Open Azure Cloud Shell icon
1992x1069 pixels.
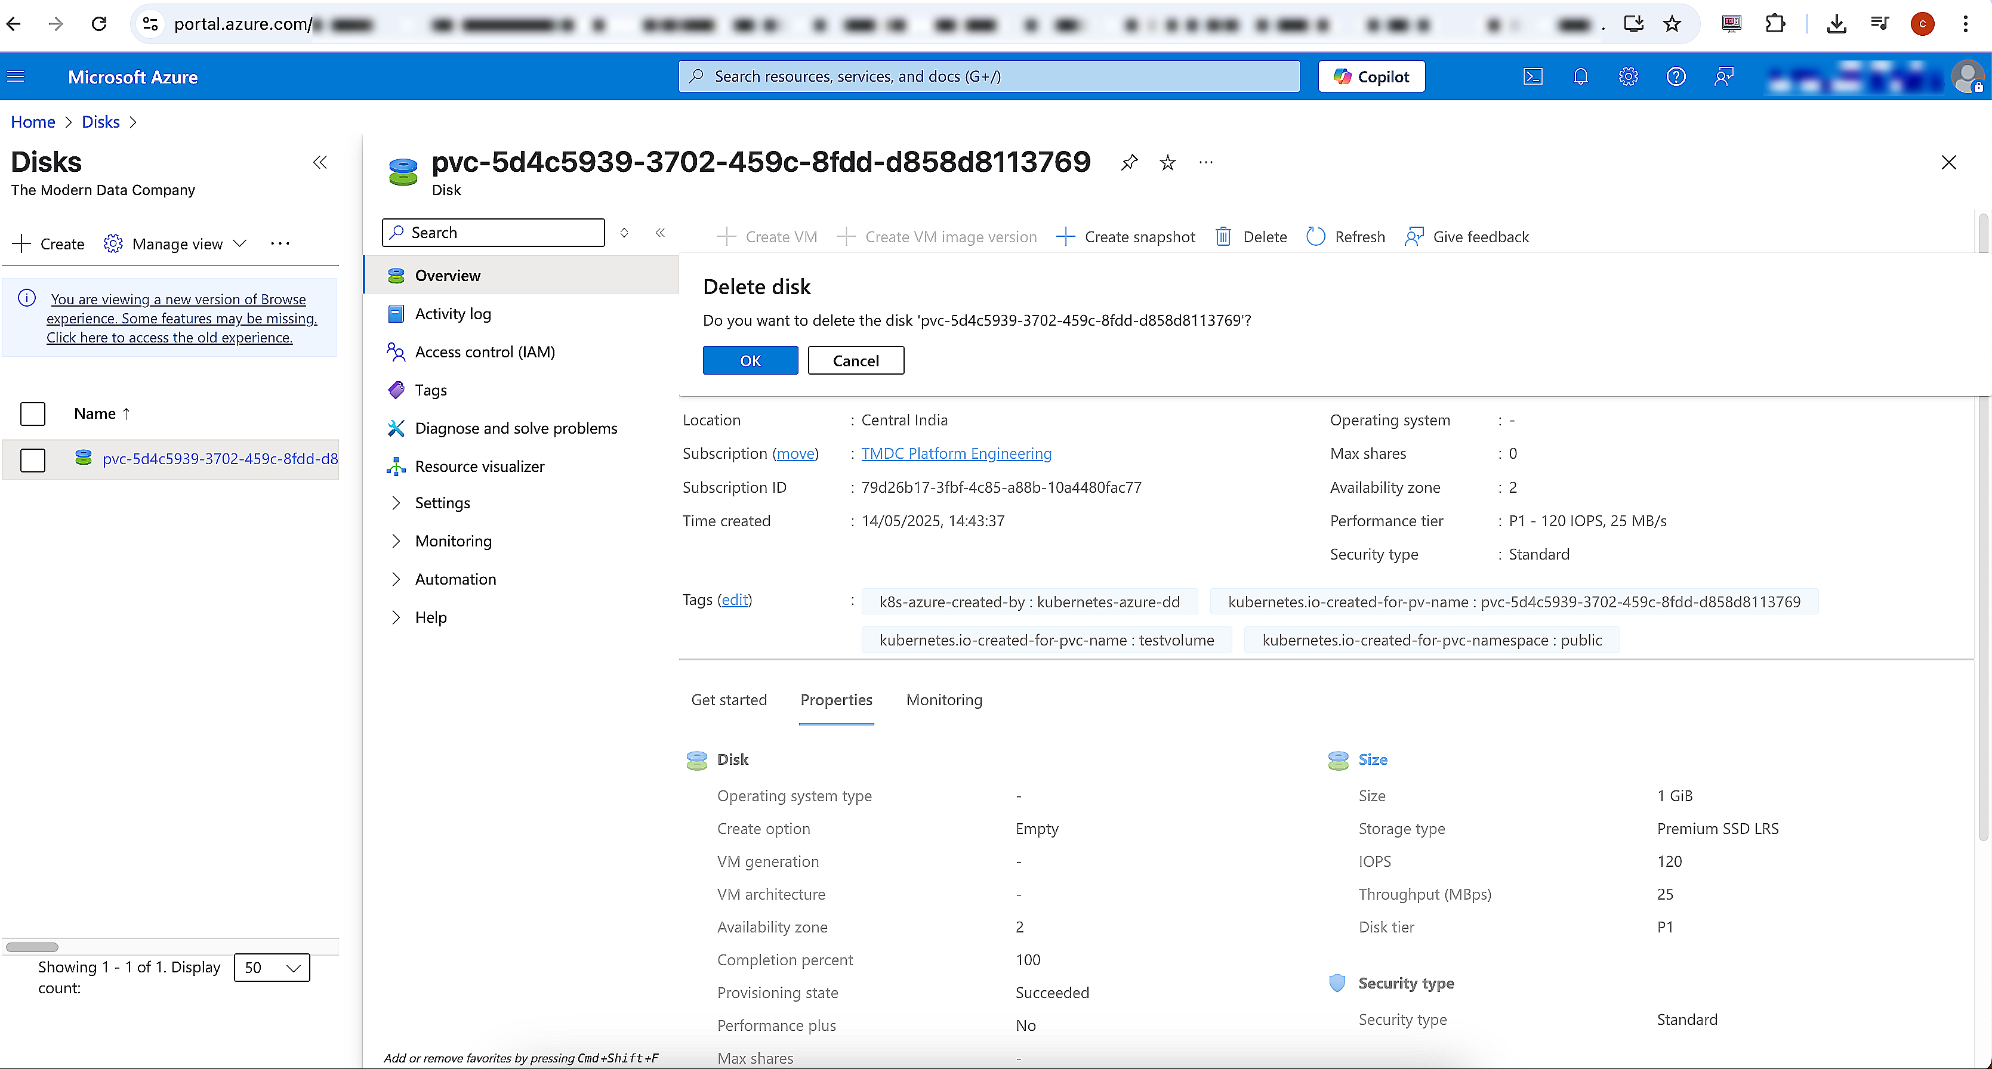(x=1532, y=76)
